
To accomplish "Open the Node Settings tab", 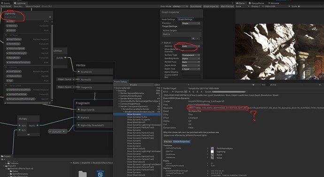I will click(x=168, y=19).
